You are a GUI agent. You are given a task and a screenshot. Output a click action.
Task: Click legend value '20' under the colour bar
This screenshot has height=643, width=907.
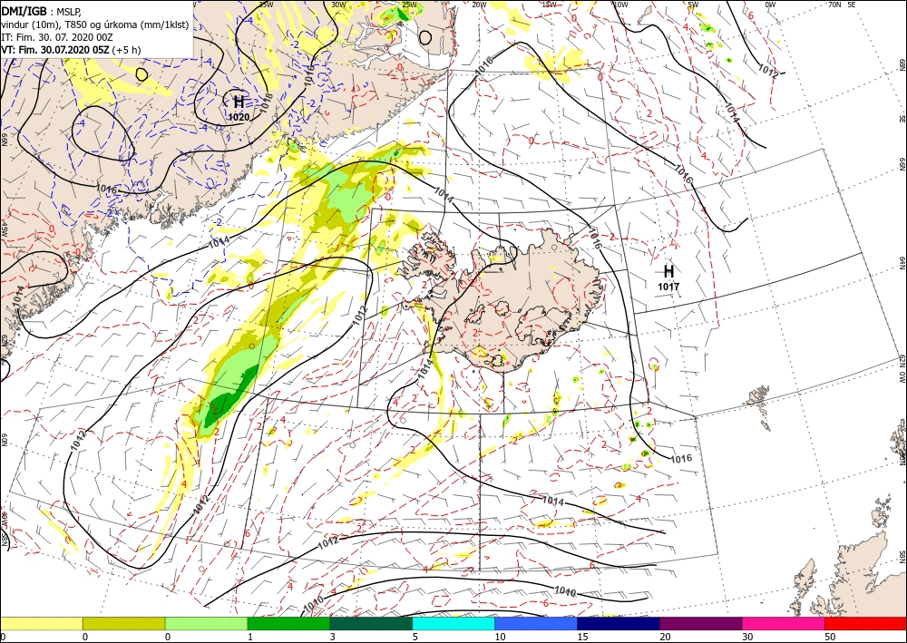pos(665,637)
